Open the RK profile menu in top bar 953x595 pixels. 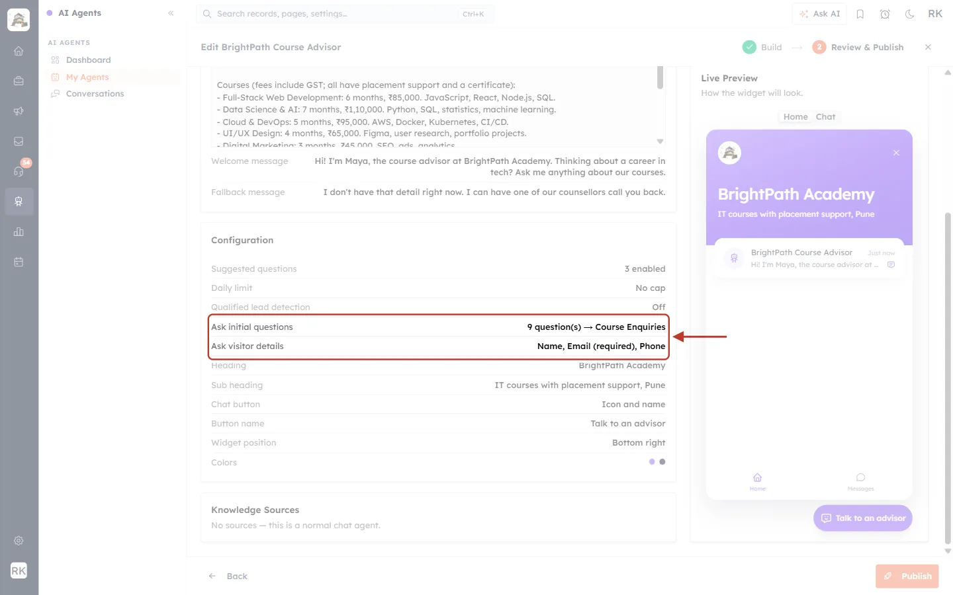[935, 14]
